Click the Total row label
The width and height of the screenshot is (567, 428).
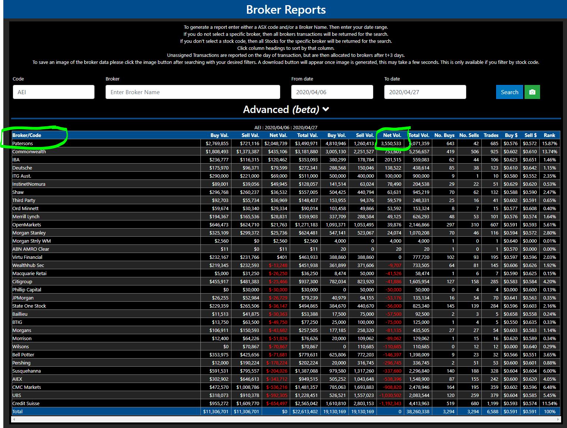click(17, 411)
